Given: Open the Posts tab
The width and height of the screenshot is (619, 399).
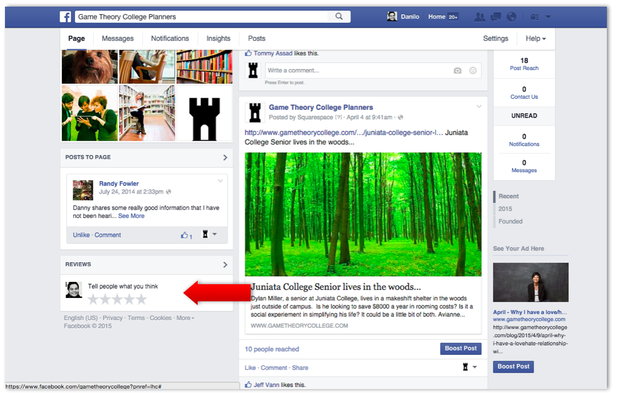Looking at the screenshot, I should point(257,39).
